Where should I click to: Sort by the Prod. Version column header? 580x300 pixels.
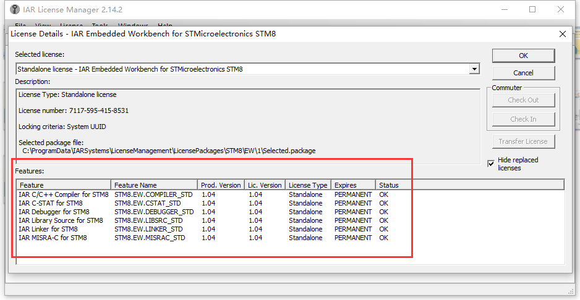click(x=221, y=185)
